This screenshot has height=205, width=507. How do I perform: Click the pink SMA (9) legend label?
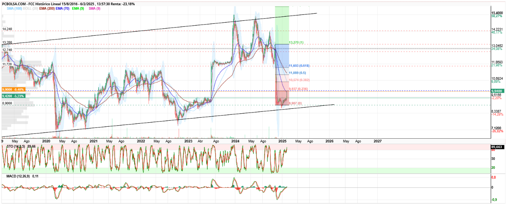94,8
